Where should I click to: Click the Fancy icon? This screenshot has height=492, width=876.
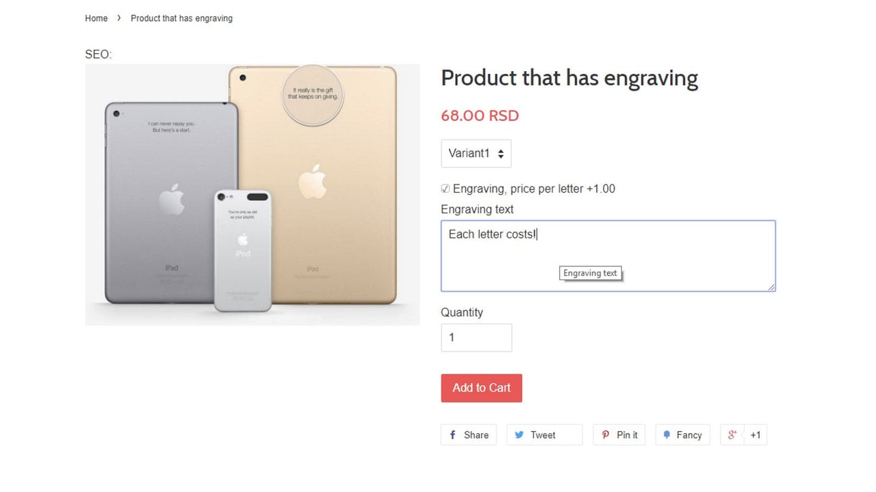[667, 435]
